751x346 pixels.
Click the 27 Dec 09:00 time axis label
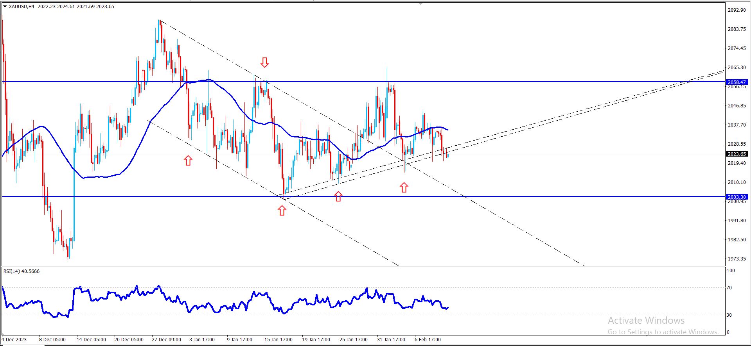[166, 339]
